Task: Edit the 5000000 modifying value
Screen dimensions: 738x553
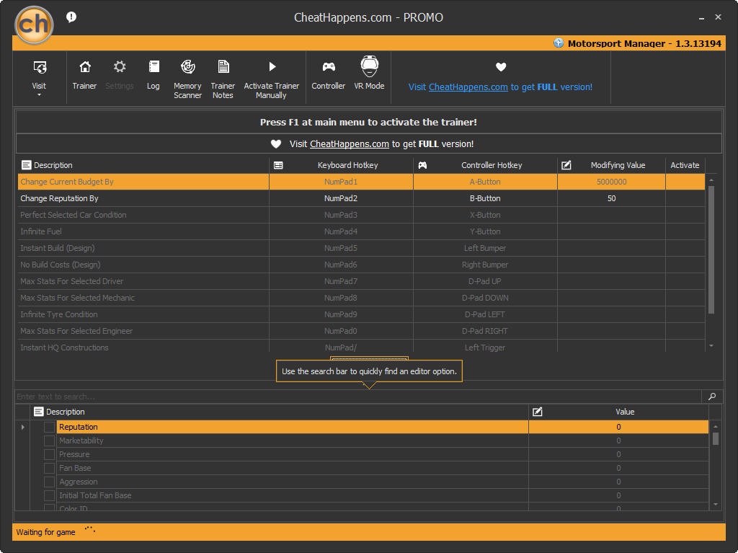Action: (x=611, y=182)
